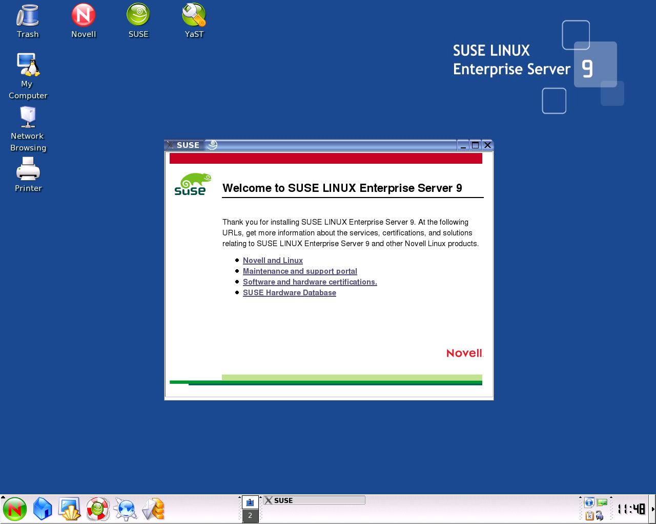The height and width of the screenshot is (524, 656).
Task: Click the gecko icon in window title bar
Action: click(x=212, y=145)
